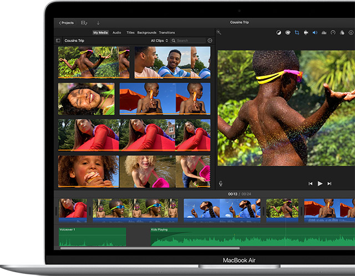Open the Backgrounds tab

coord(146,33)
